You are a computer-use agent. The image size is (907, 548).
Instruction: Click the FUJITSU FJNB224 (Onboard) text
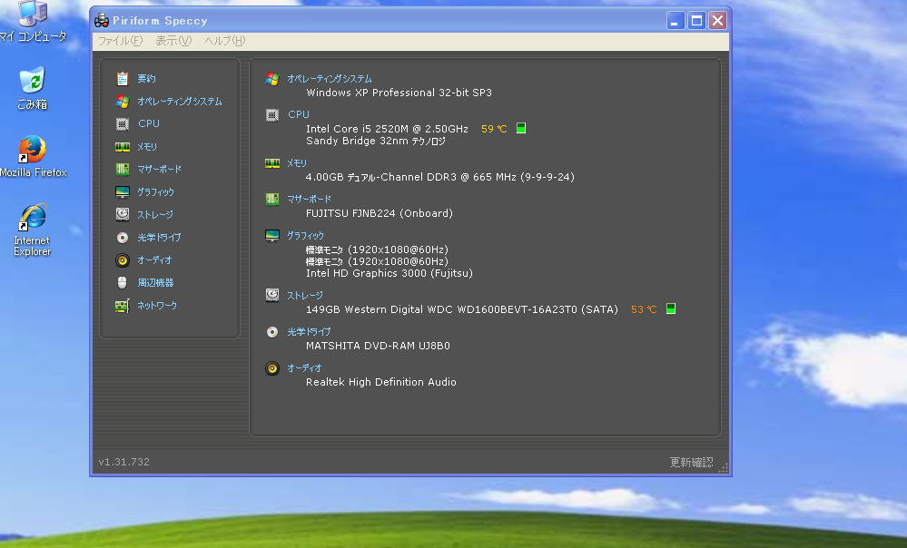(380, 213)
